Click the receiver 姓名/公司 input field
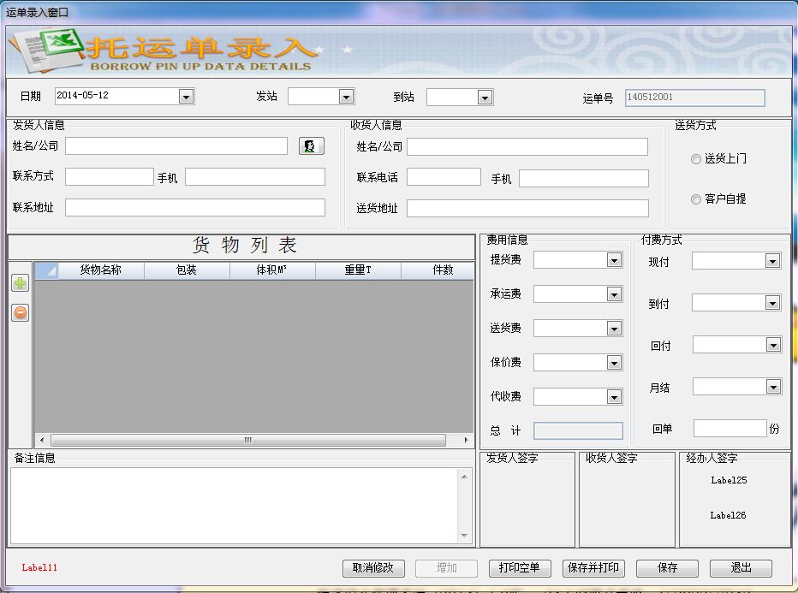This screenshot has height=593, width=798. (527, 147)
